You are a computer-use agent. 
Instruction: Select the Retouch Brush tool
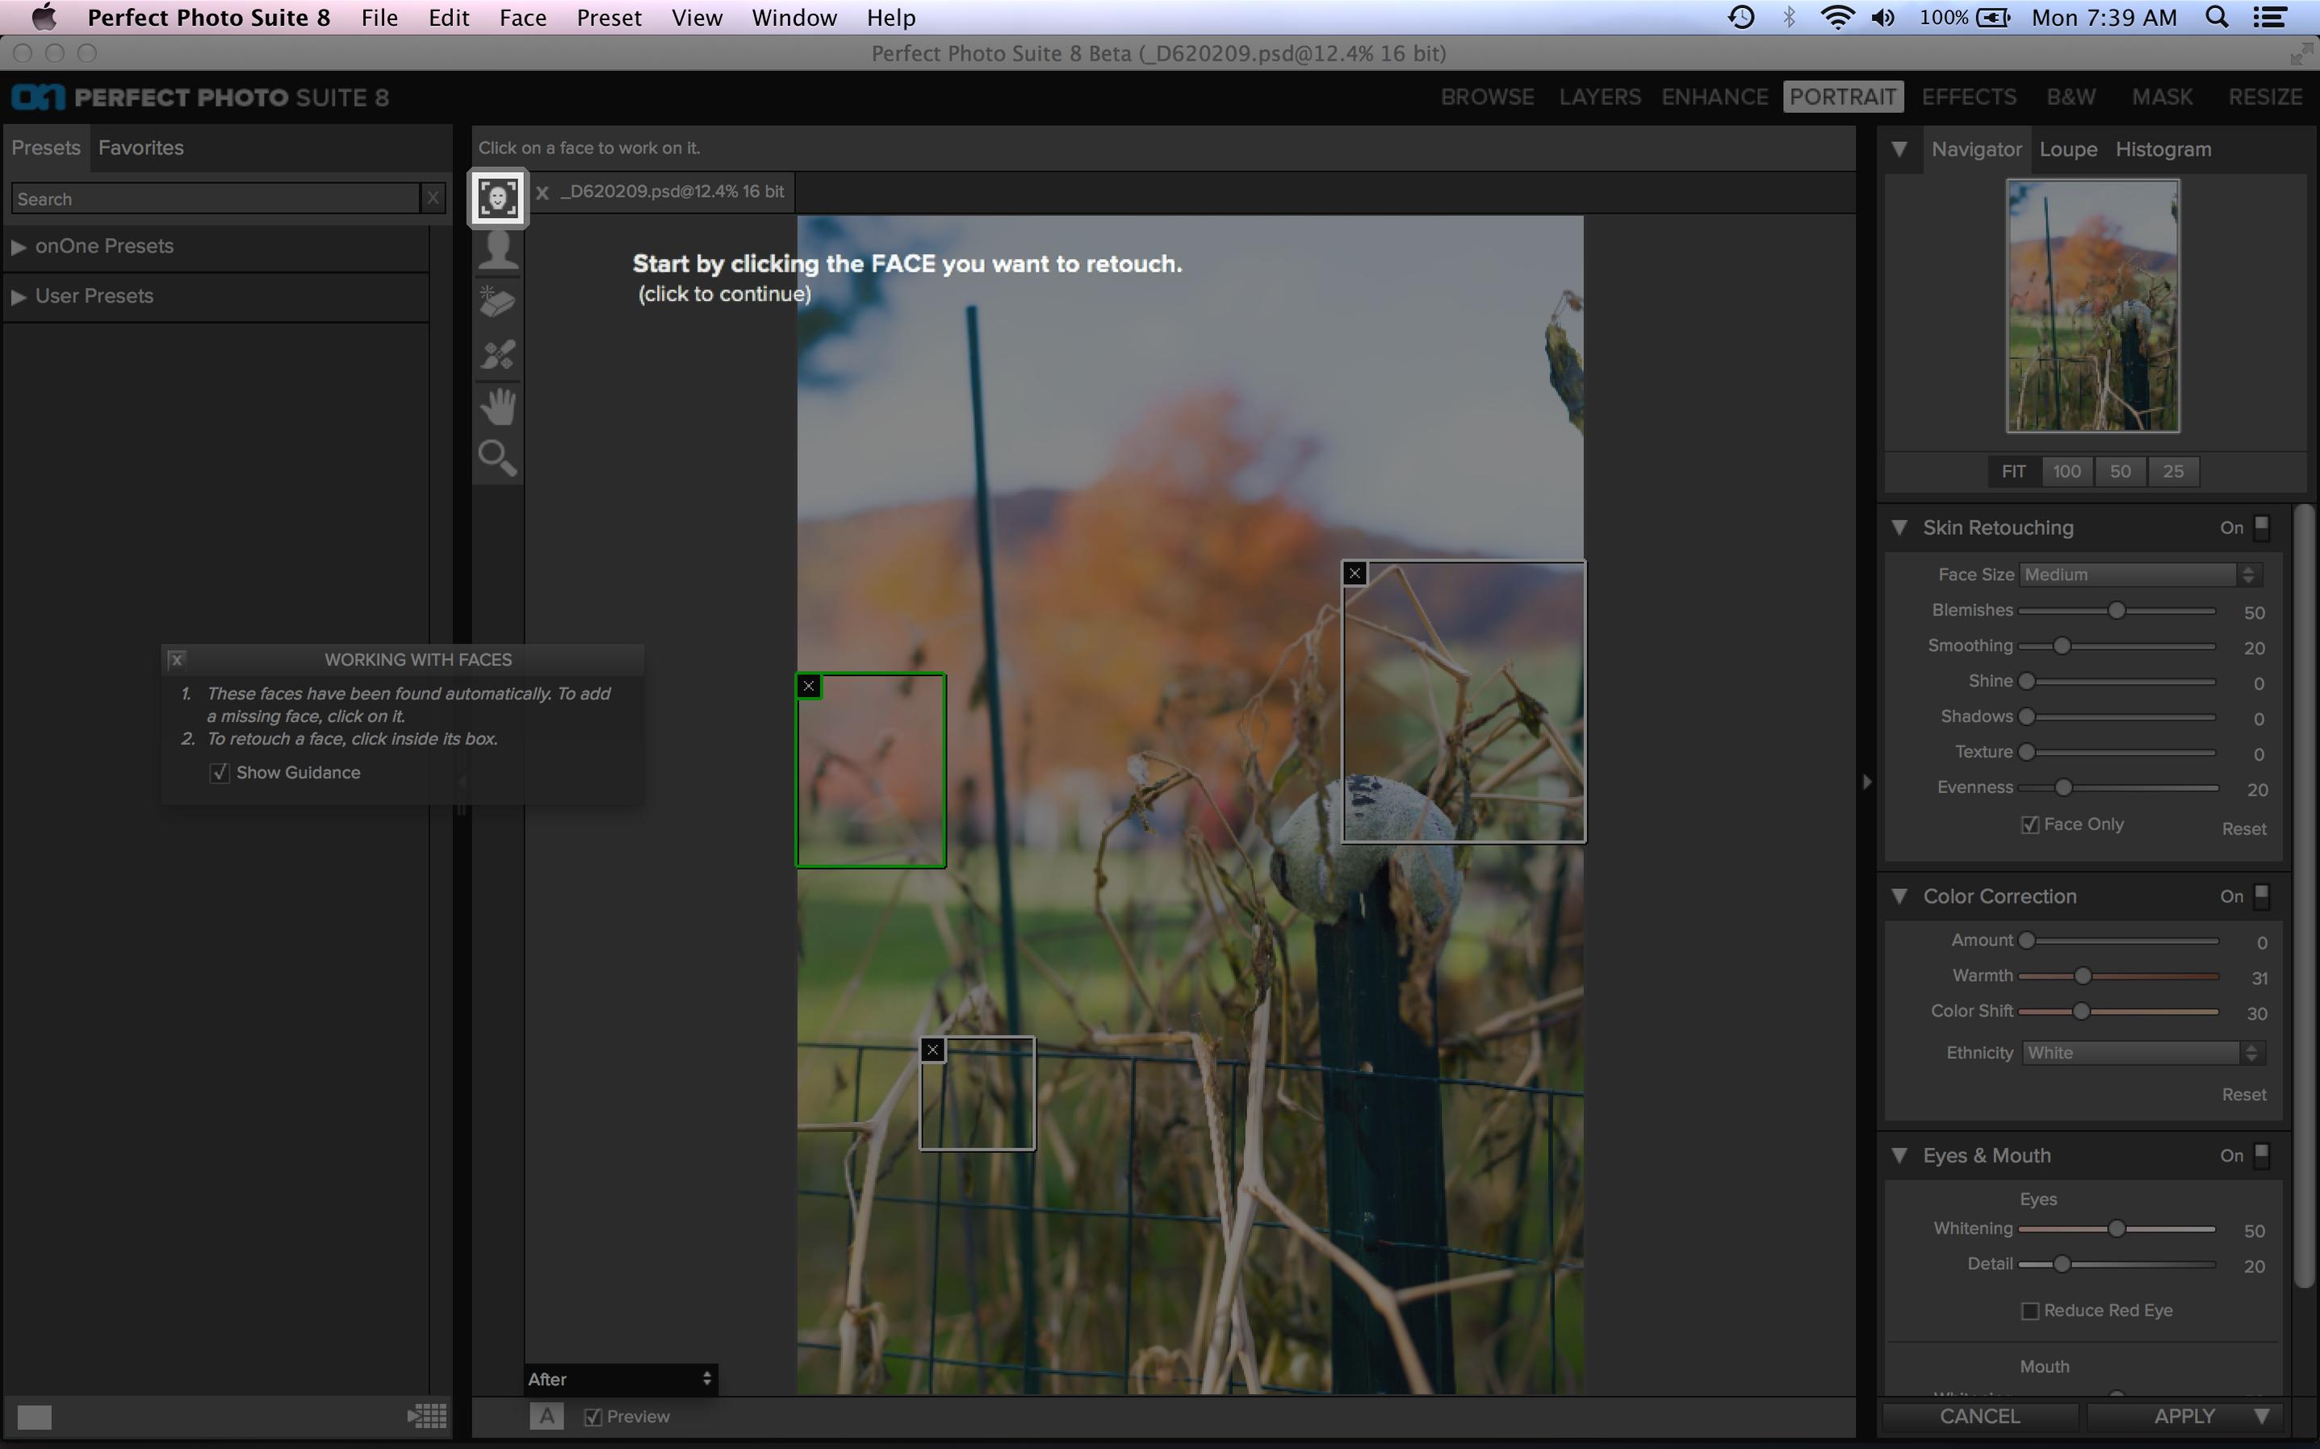(x=497, y=354)
